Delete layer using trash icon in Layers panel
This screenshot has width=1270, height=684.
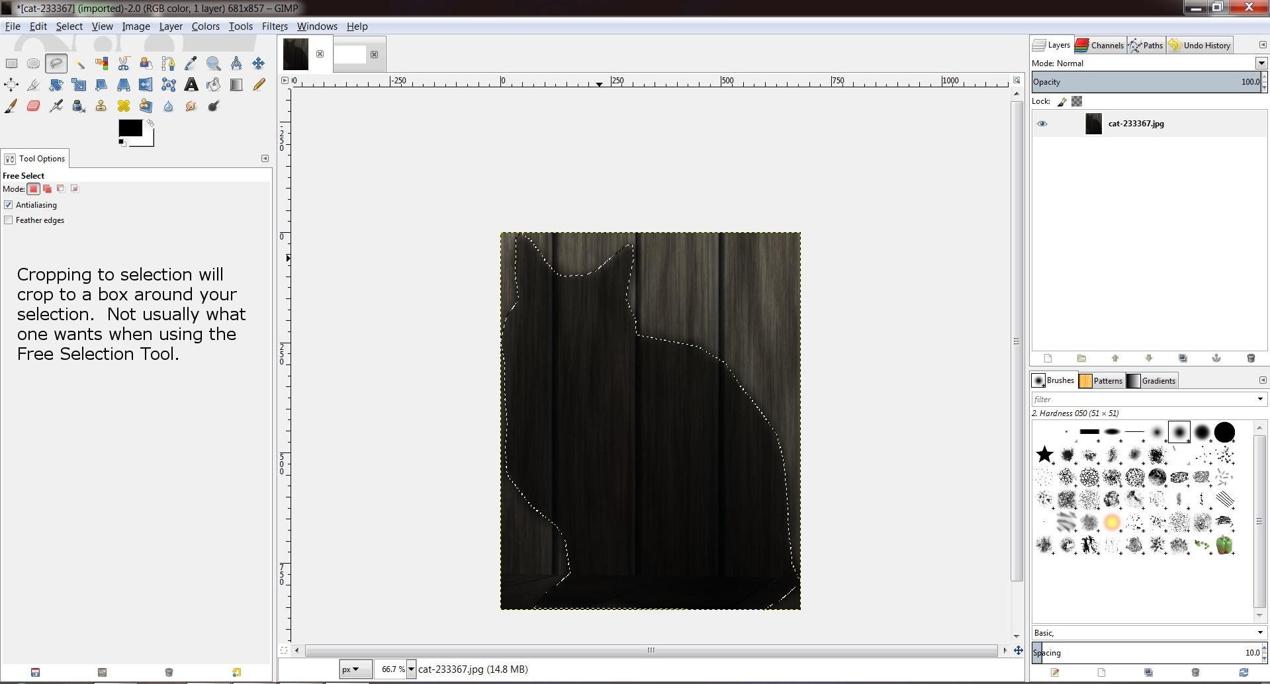coord(1251,359)
